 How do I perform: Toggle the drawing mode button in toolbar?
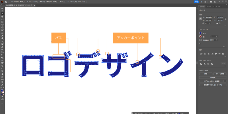point(2,96)
